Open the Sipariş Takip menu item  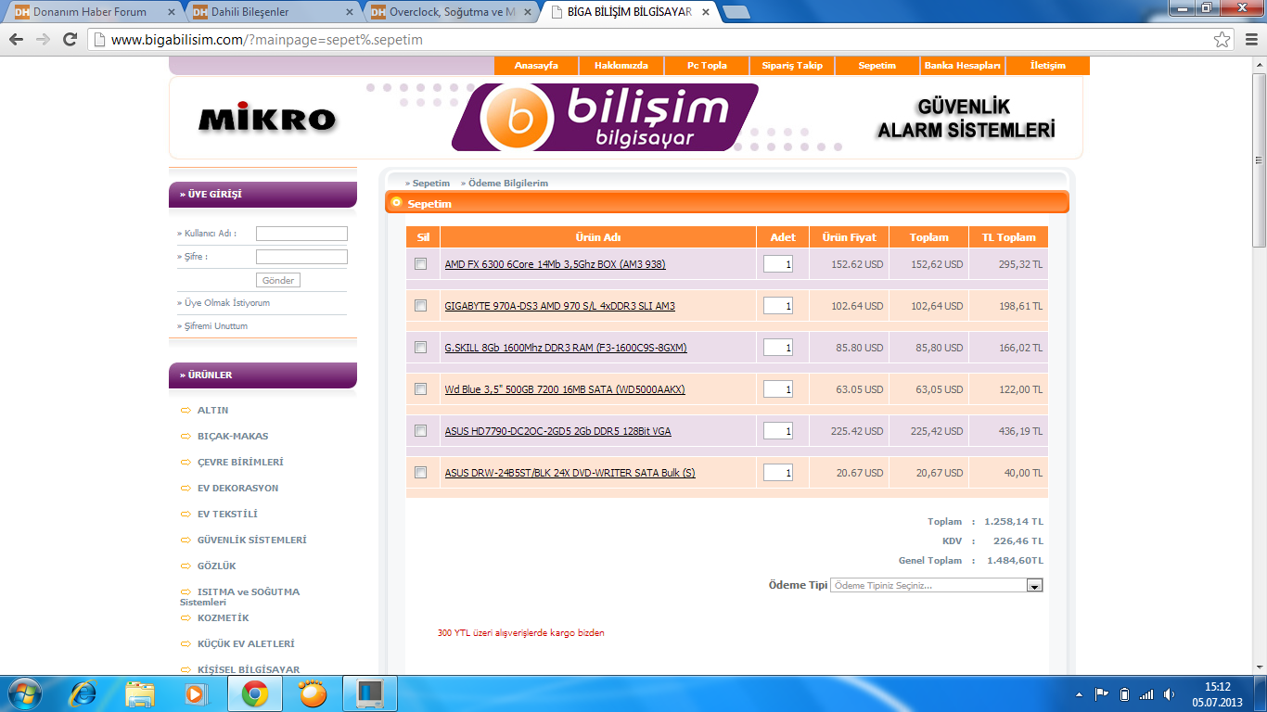[x=792, y=66]
